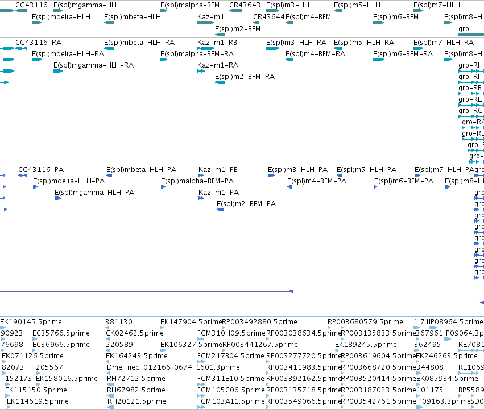Image resolution: width=484 pixels, height=410 pixels.
Task: Open the E(spl)m2-BFM-RA transcript label
Action: point(245,77)
